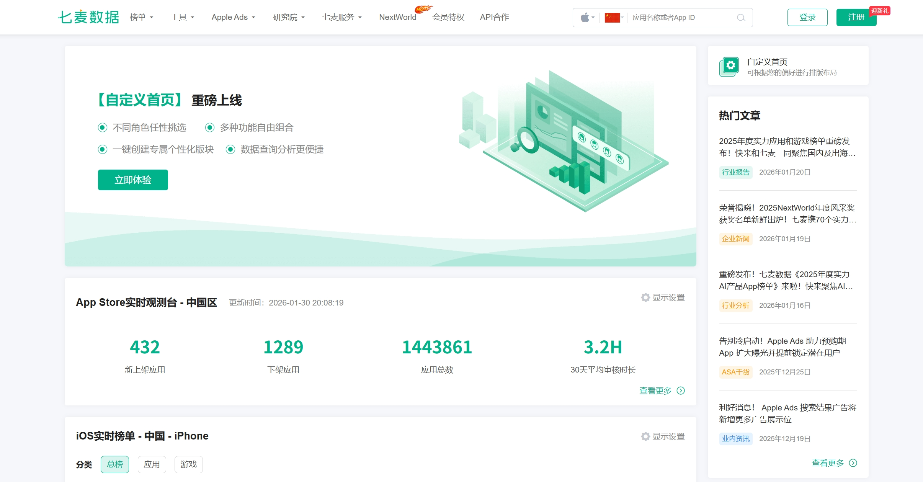Click the App ID search input field

681,18
